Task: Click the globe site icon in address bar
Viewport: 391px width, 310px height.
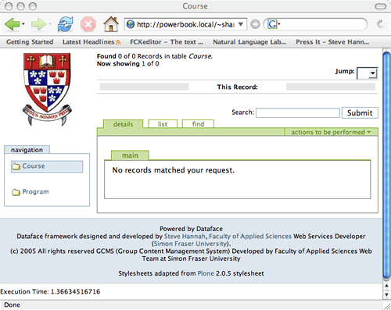Action: [x=131, y=24]
